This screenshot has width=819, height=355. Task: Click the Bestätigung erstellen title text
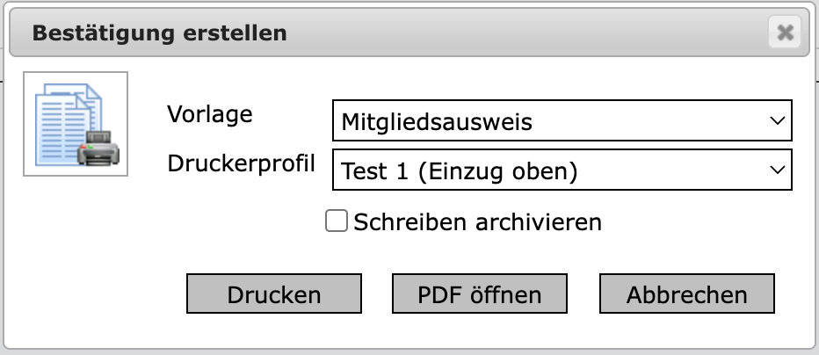tap(159, 33)
